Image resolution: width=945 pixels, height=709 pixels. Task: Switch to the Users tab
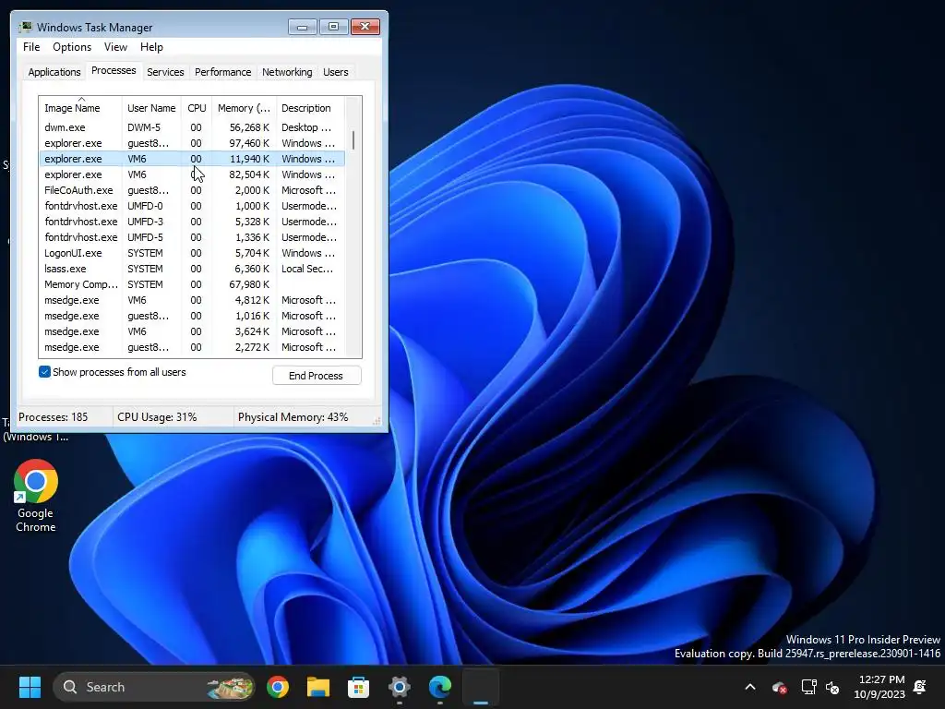point(335,72)
